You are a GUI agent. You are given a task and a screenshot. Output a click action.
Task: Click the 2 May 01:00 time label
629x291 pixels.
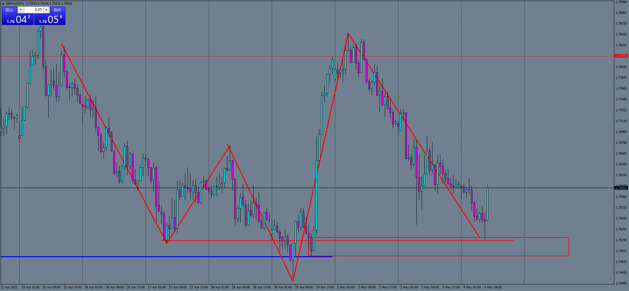(346, 287)
